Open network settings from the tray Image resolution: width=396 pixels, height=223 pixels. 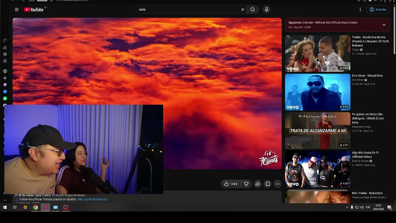tap(357, 207)
